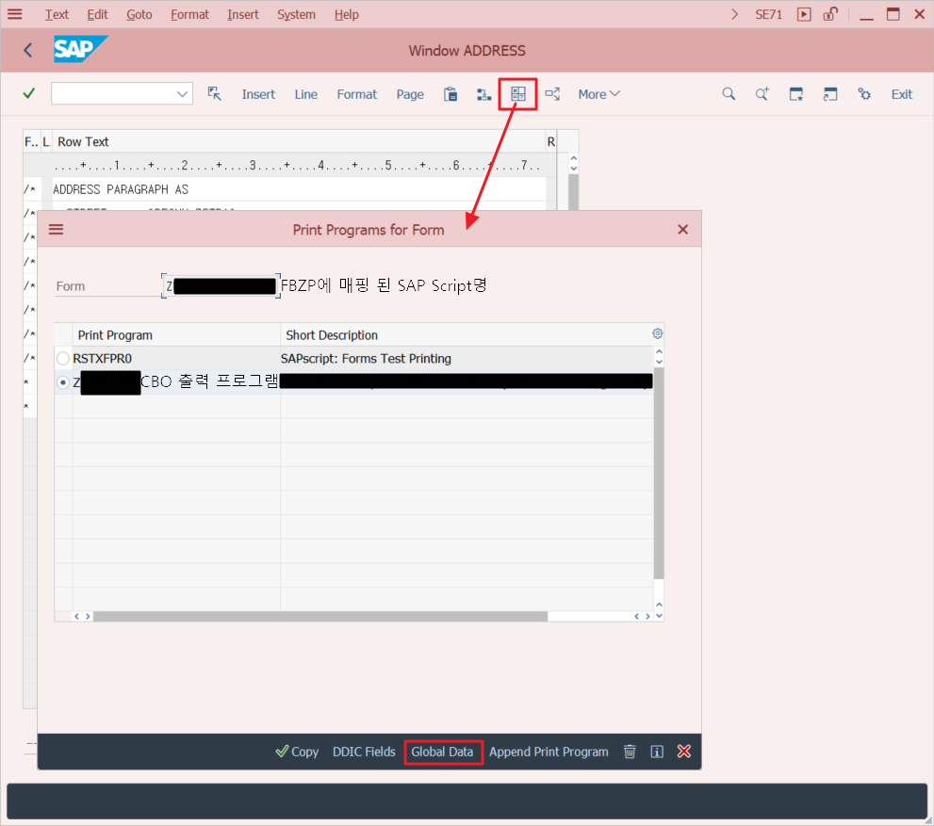This screenshot has width=934, height=826.
Task: Click the SAP logo
Action: point(80,49)
